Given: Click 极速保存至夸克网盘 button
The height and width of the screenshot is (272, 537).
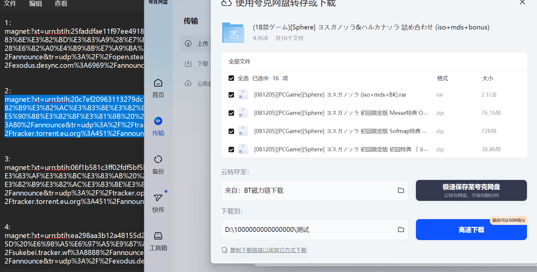Looking at the screenshot, I should (x=471, y=190).
